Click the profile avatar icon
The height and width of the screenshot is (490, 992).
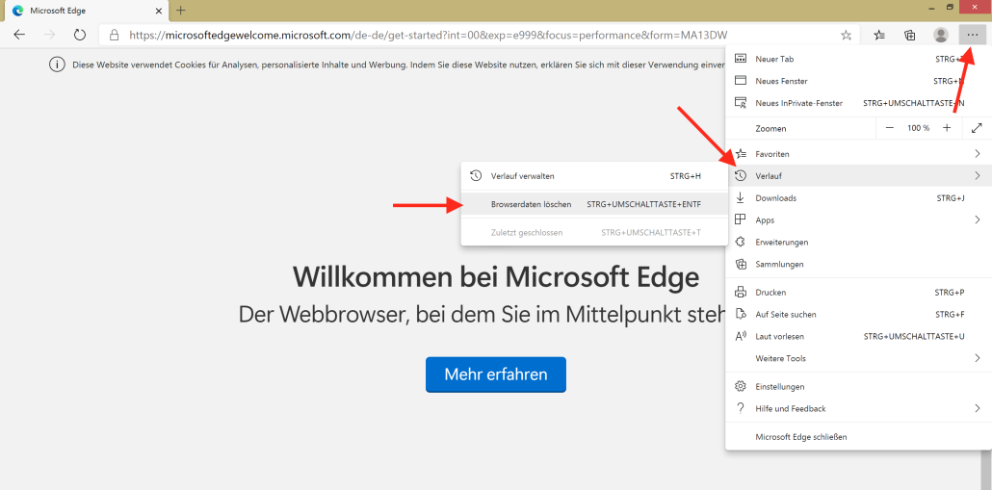pos(941,35)
